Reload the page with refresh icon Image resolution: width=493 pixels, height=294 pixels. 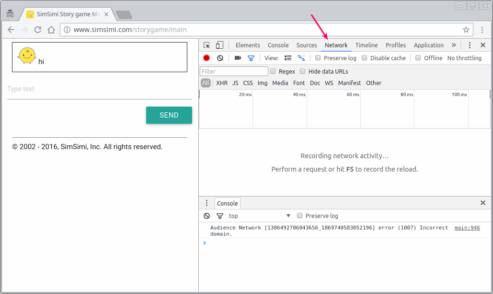[x=38, y=30]
